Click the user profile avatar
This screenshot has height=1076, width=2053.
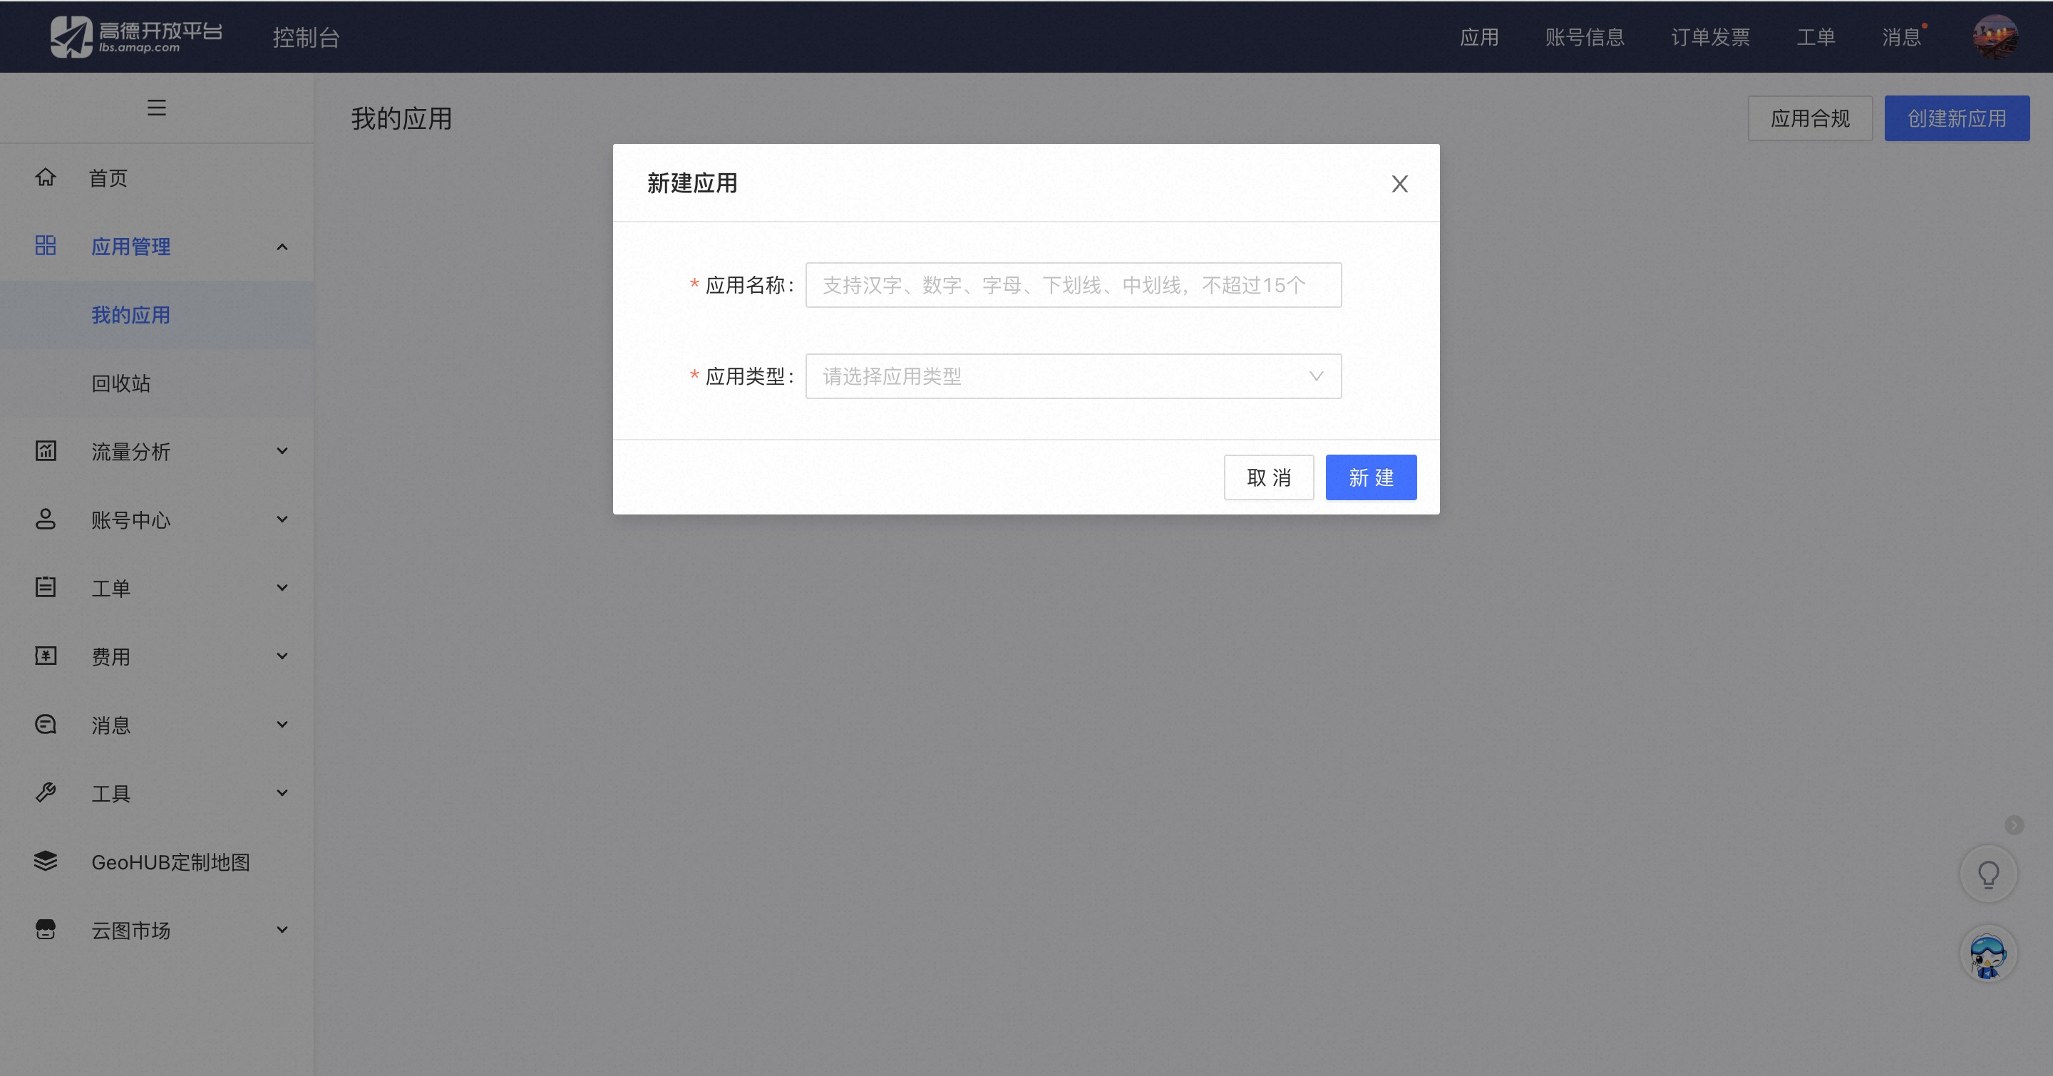point(1995,36)
